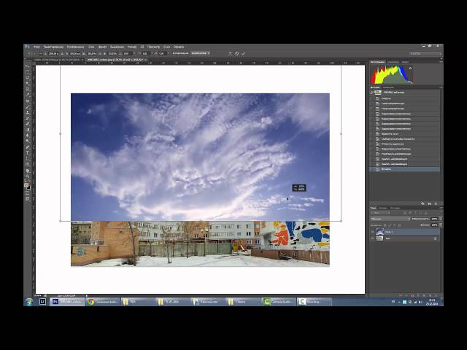467x350 pixels.
Task: Select the Clone Stamp tool
Action: (x=28, y=112)
